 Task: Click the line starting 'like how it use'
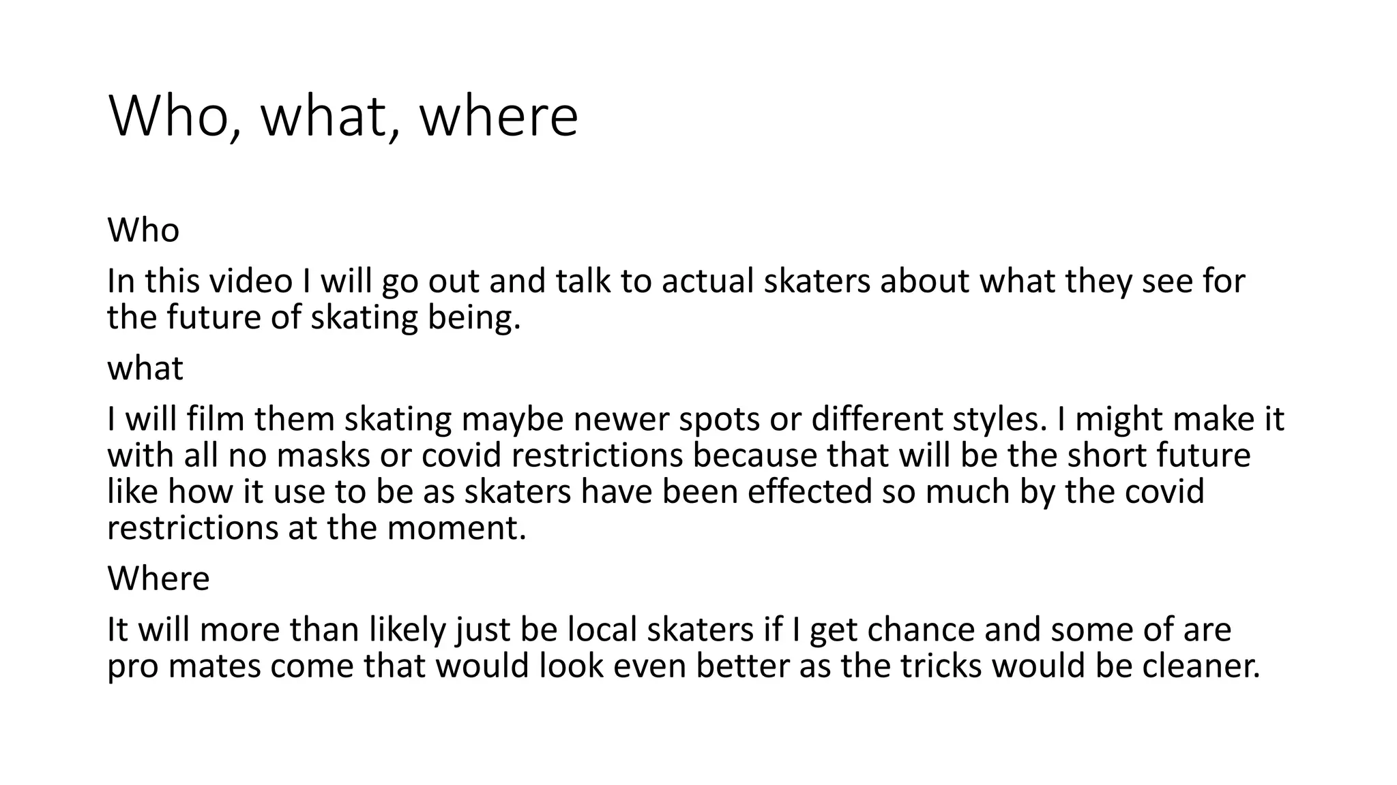[656, 491]
